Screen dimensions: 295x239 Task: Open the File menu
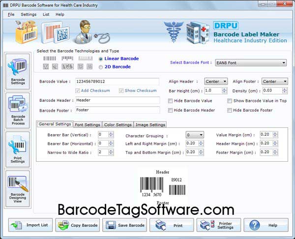click(11, 14)
